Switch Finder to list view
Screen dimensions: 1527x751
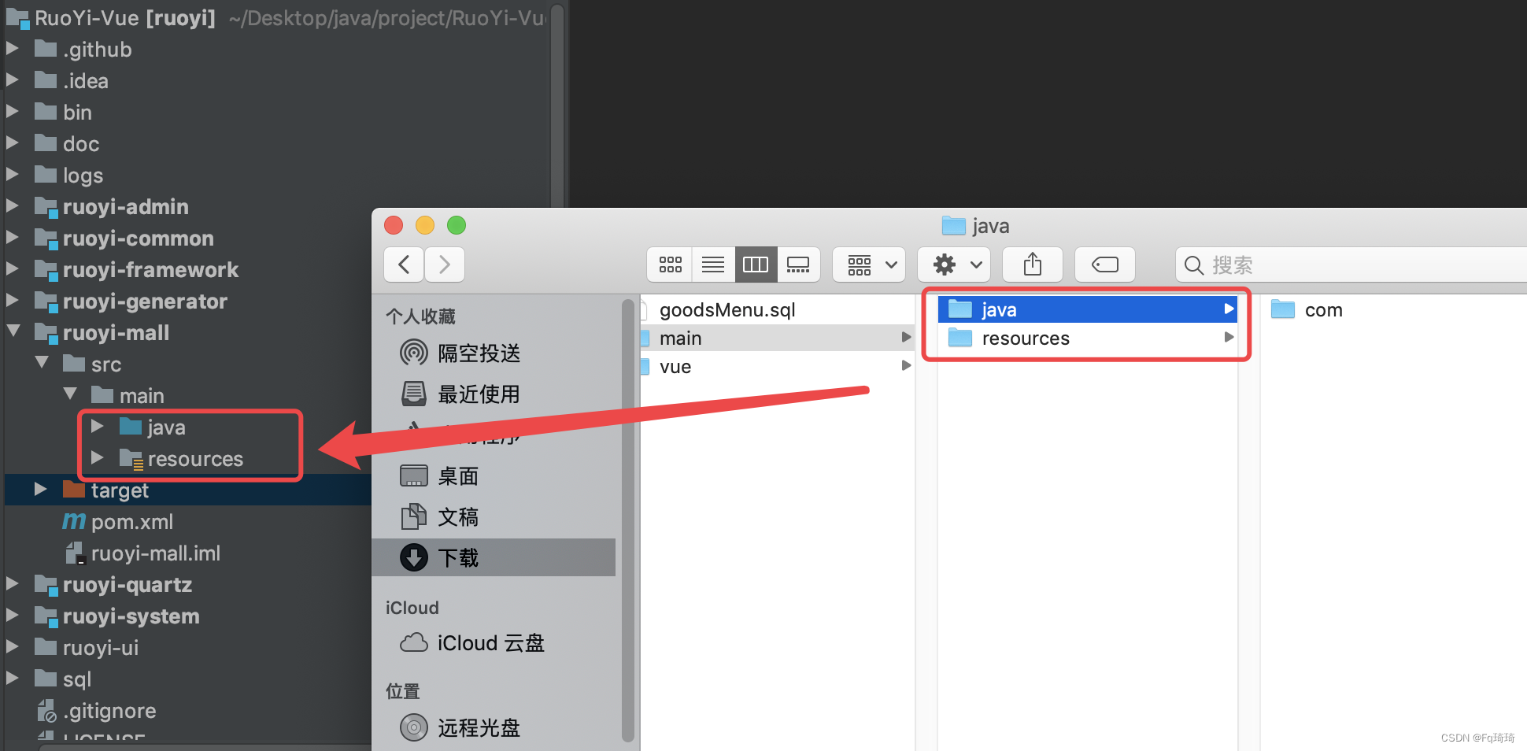713,265
